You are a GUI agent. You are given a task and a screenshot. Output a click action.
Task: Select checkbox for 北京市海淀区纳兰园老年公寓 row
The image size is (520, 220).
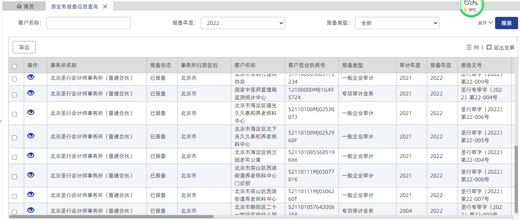pos(15,157)
